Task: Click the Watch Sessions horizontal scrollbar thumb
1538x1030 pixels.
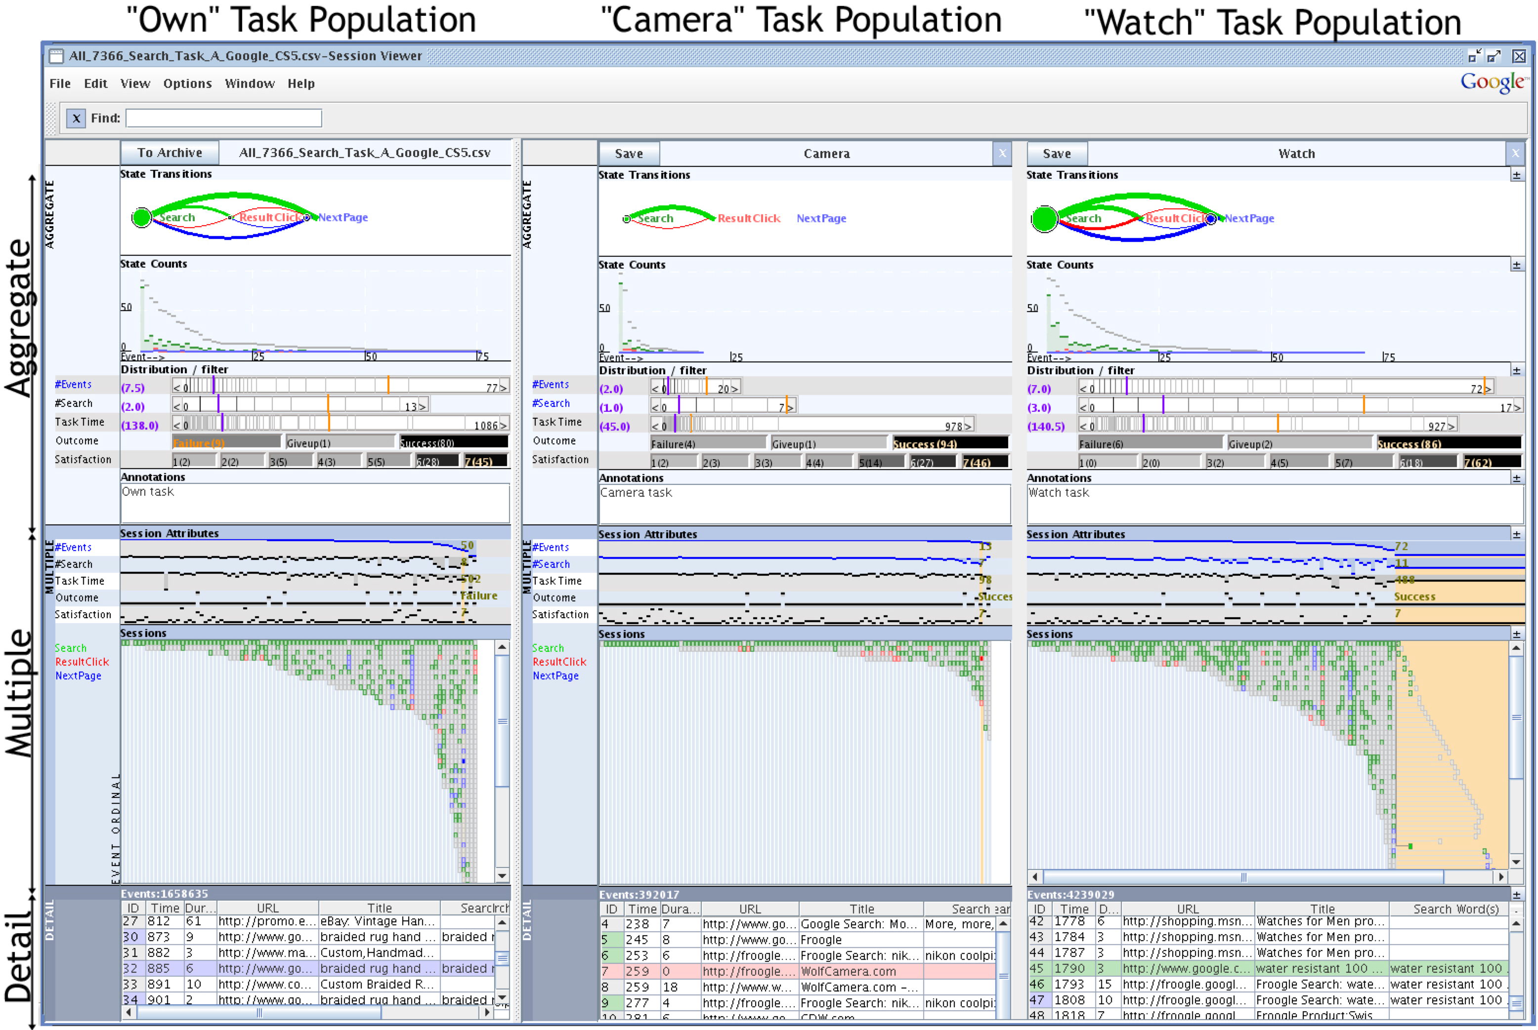Action: click(x=1243, y=877)
